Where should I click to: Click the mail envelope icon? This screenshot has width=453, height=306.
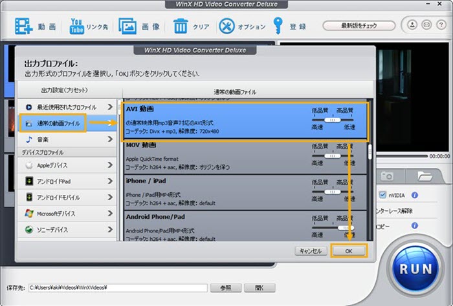coord(426,25)
